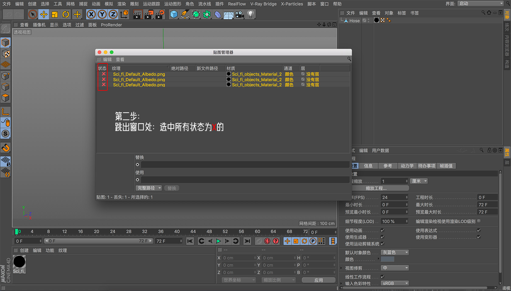Open the 视图修剪 dropdown
The height and width of the screenshot is (291, 511).
point(395,268)
